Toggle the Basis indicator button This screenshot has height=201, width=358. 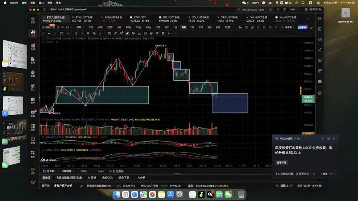tap(100, 171)
